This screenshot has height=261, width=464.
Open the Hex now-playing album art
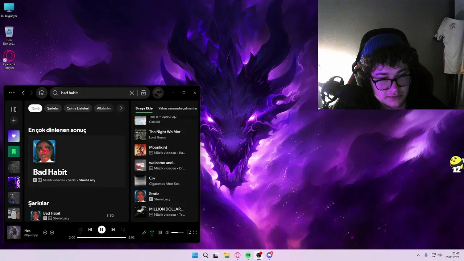pos(14,233)
